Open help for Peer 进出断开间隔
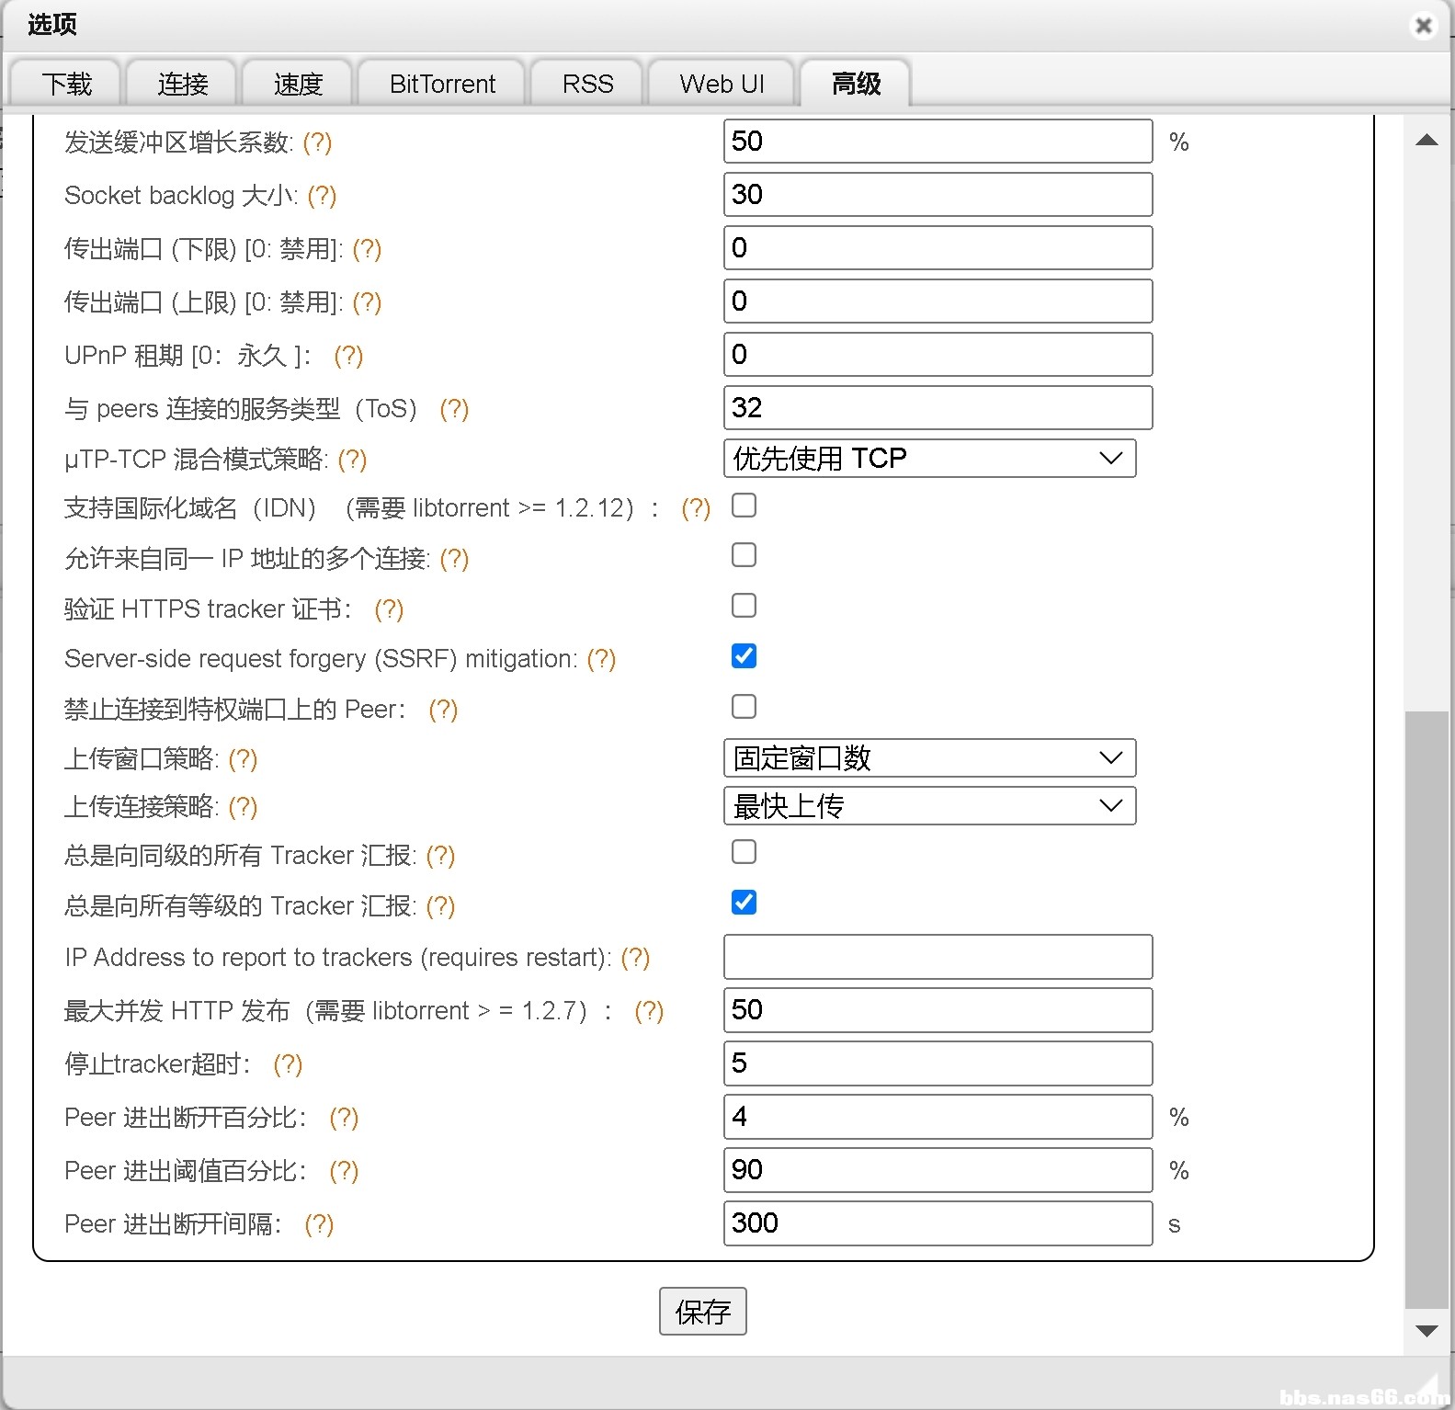Viewport: 1455px width, 1410px height. [x=319, y=1224]
